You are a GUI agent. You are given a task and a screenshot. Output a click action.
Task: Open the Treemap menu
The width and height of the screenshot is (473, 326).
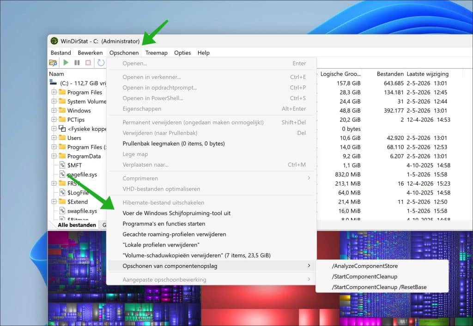tap(156, 53)
